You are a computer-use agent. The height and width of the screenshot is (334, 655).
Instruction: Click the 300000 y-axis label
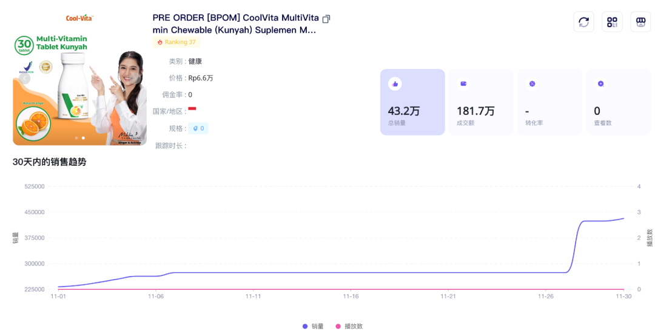click(x=35, y=264)
